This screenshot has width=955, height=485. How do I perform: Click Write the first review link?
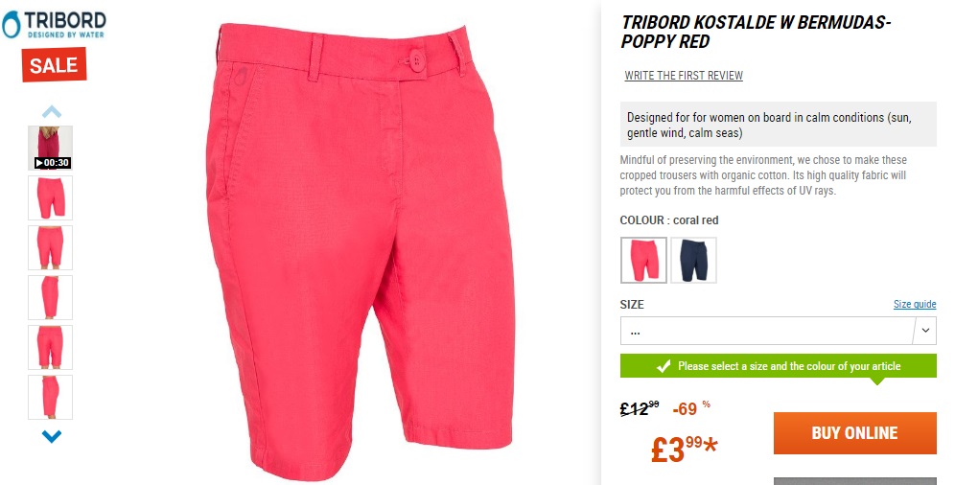coord(684,76)
